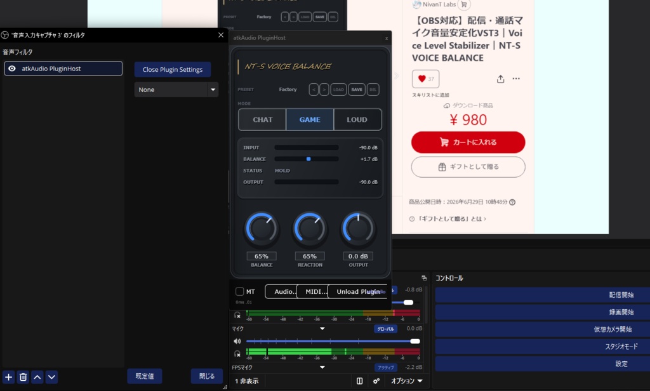The width and height of the screenshot is (650, 391).
Task: Click the Close Plugin Settings button
Action: pyautogui.click(x=173, y=69)
